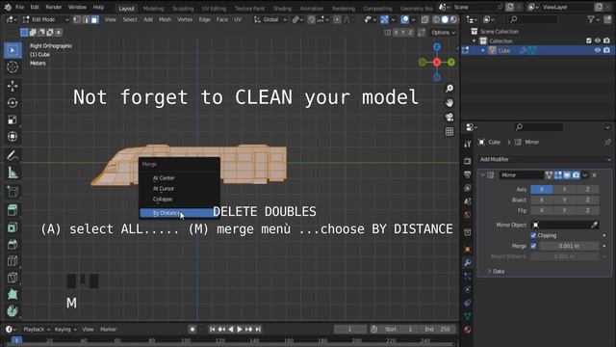Select the Poly Build tool
616x347 pixels.
(13, 295)
